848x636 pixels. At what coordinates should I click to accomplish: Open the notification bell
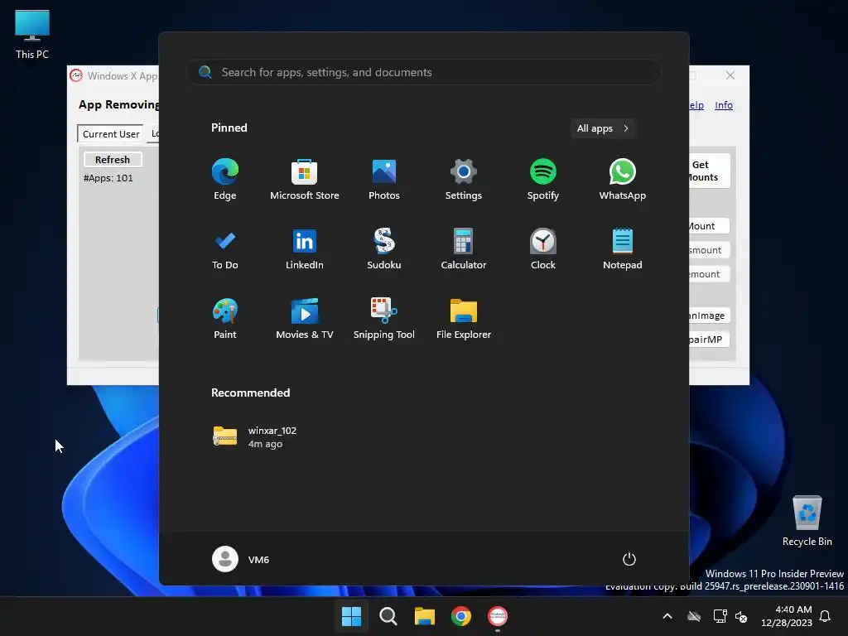point(826,616)
